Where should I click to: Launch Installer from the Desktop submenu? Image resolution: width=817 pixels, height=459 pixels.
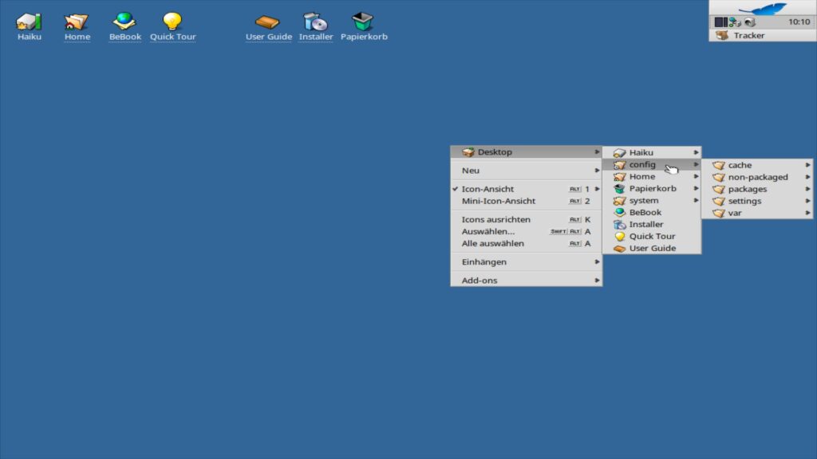(x=652, y=224)
